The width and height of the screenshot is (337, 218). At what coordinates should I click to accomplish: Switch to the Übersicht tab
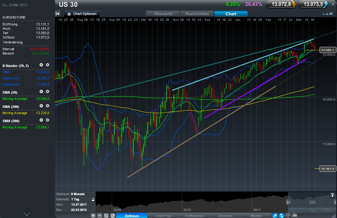tap(163, 14)
